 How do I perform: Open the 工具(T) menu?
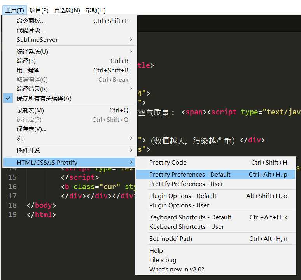tap(15, 10)
